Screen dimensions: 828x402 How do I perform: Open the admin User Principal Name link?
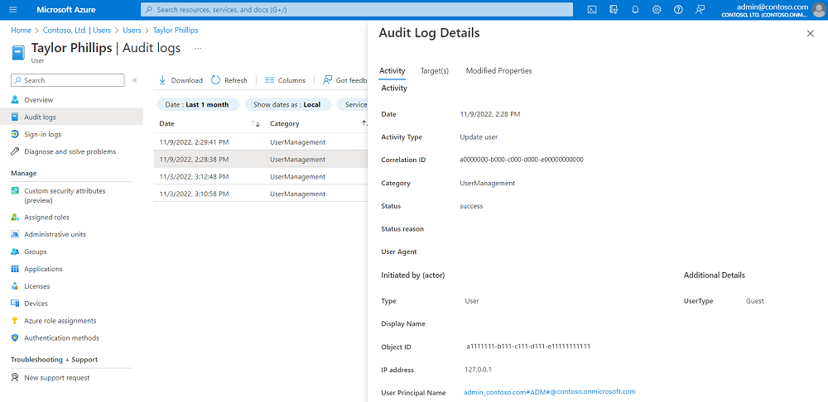(x=550, y=392)
